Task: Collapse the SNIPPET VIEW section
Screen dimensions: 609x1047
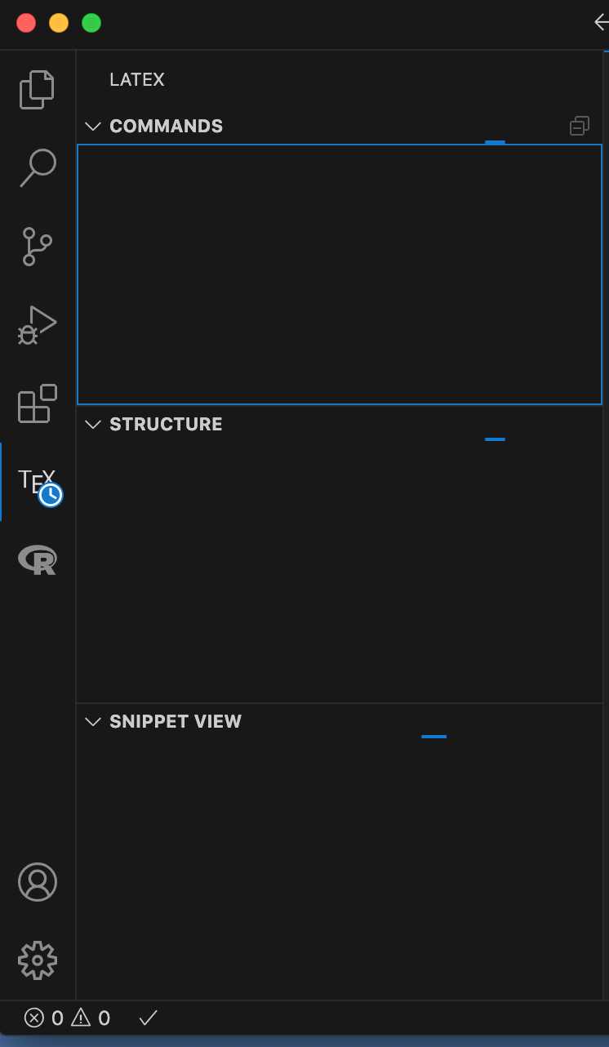Action: (92, 721)
